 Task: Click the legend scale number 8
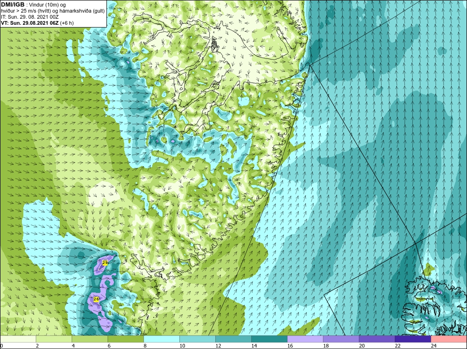coord(145,346)
